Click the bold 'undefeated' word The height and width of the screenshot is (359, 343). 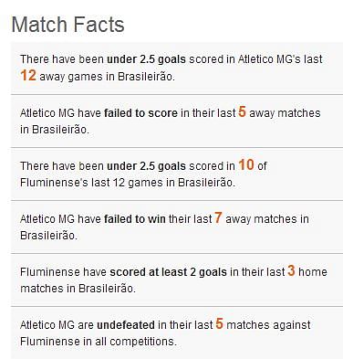pos(126,325)
